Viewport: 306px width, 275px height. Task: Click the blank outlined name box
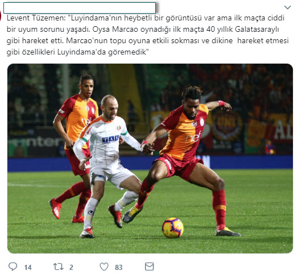point(80,8)
